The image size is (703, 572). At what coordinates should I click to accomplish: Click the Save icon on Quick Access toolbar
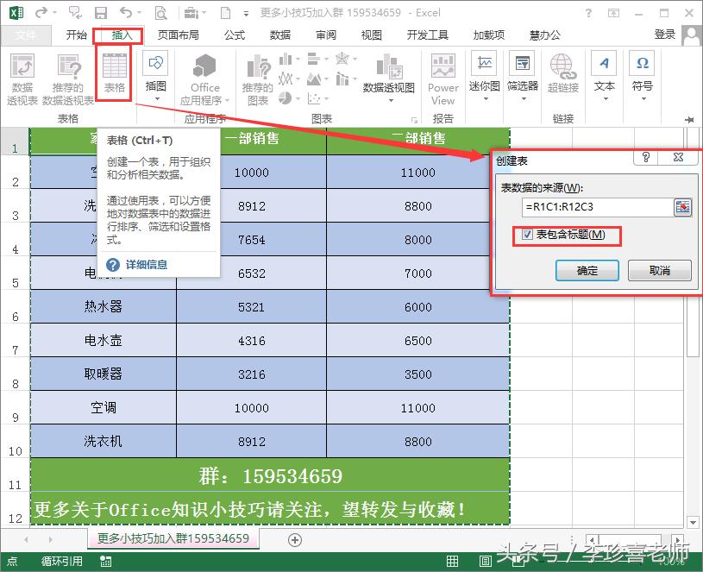coord(101,12)
